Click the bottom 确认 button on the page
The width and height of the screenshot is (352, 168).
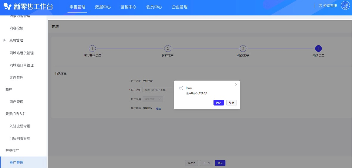(220, 163)
